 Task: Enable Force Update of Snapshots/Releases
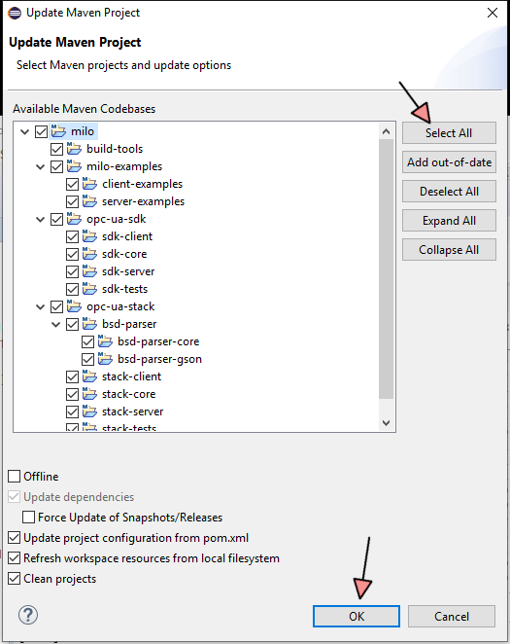[28, 518]
